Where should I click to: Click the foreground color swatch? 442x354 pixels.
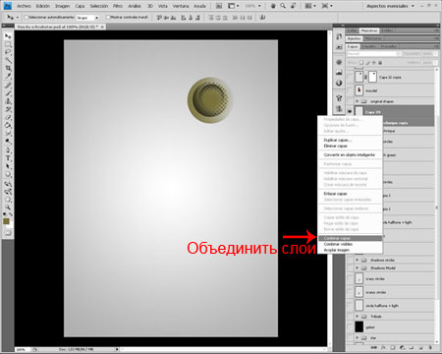[6, 221]
